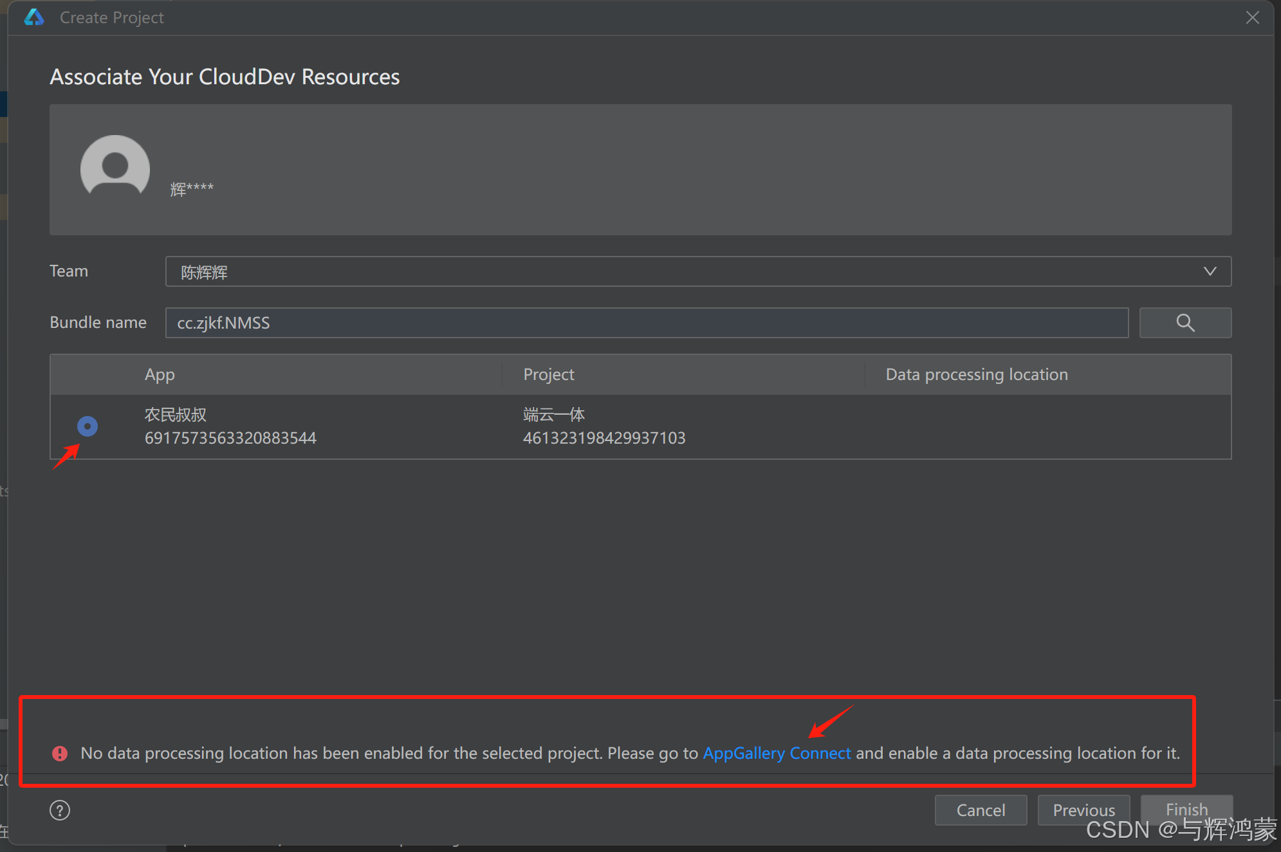Click the Cancel button

pos(980,810)
